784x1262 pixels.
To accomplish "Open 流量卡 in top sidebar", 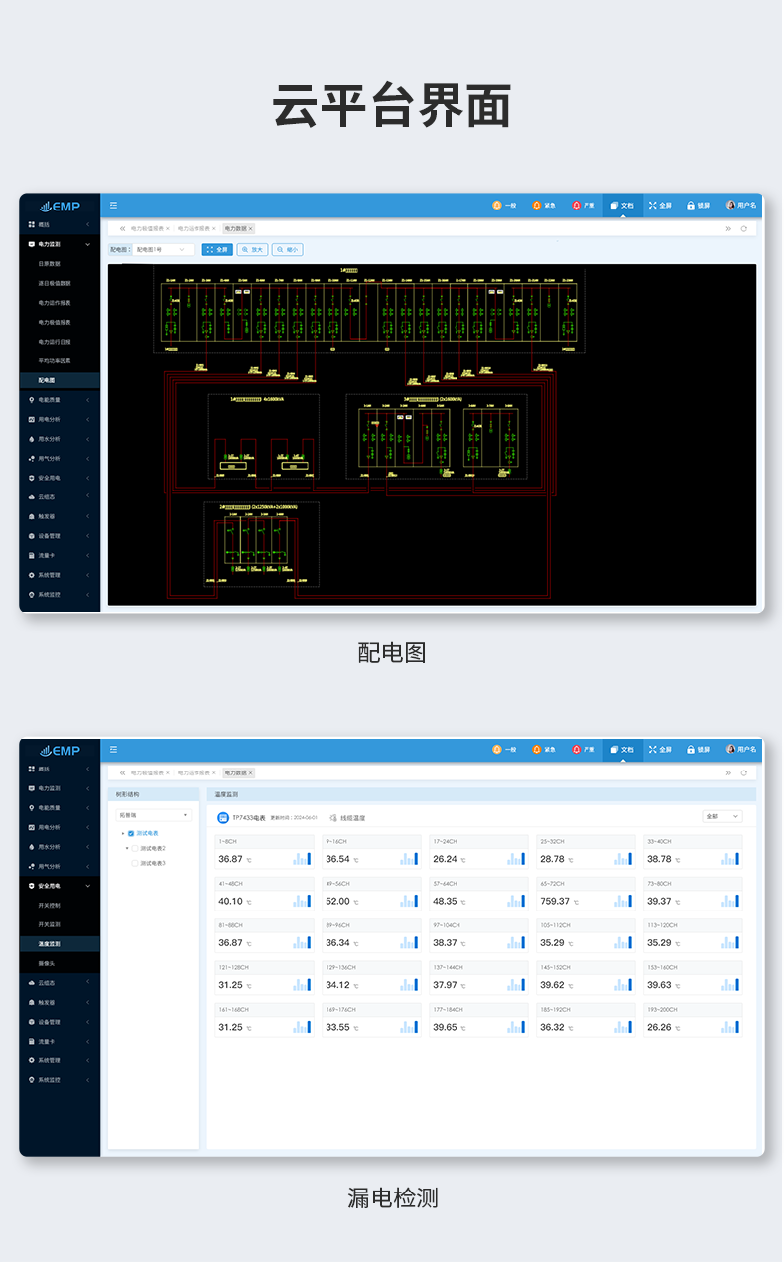I will pos(60,555).
